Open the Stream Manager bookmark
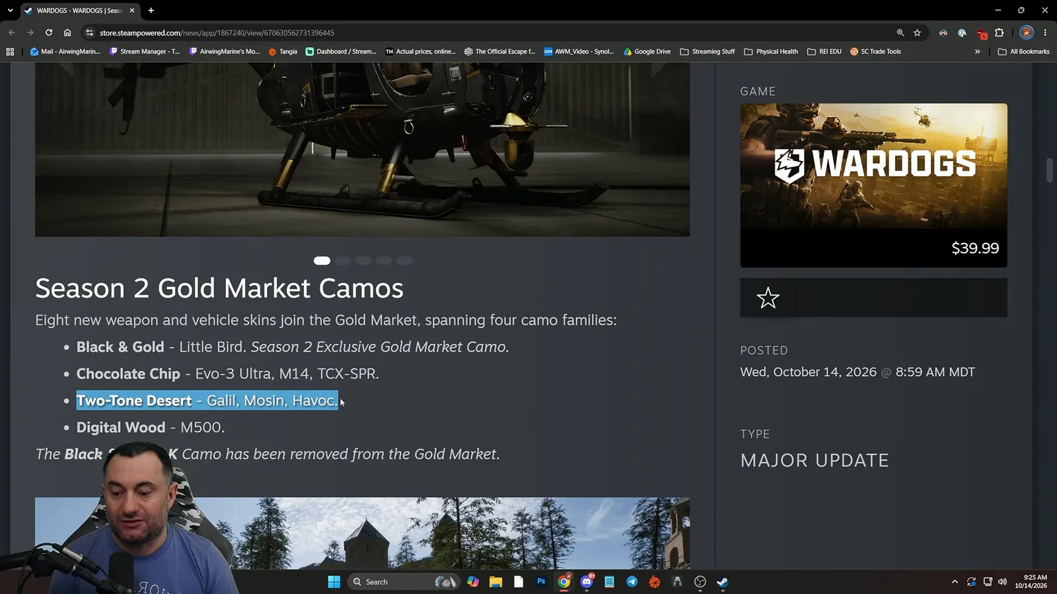Viewport: 1057px width, 594px height. coord(145,51)
